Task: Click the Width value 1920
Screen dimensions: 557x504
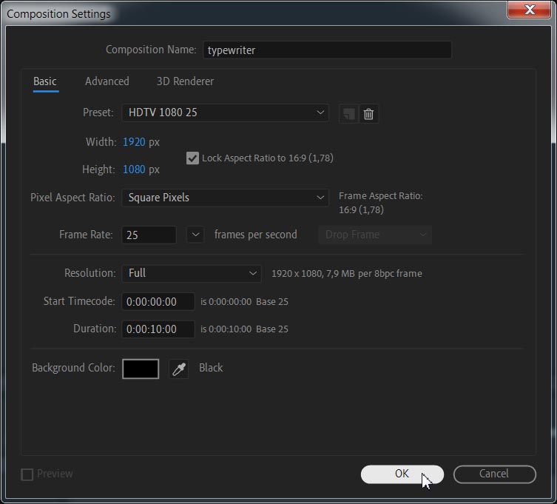Action: point(134,142)
